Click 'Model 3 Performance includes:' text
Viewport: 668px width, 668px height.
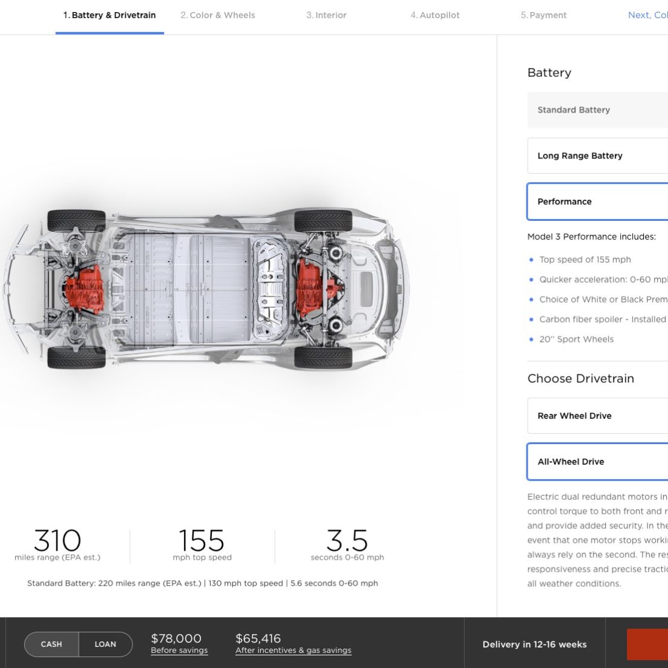tap(592, 237)
